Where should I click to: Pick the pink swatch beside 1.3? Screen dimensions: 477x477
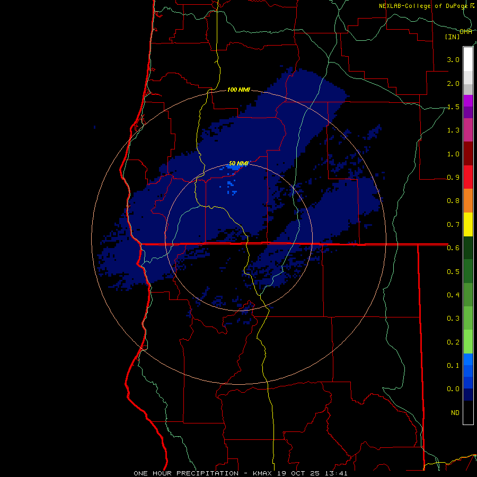[468, 130]
